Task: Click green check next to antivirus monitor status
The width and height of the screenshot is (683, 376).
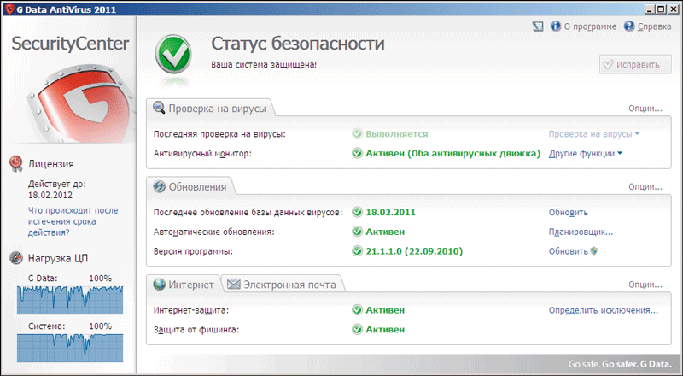Action: pos(357,153)
